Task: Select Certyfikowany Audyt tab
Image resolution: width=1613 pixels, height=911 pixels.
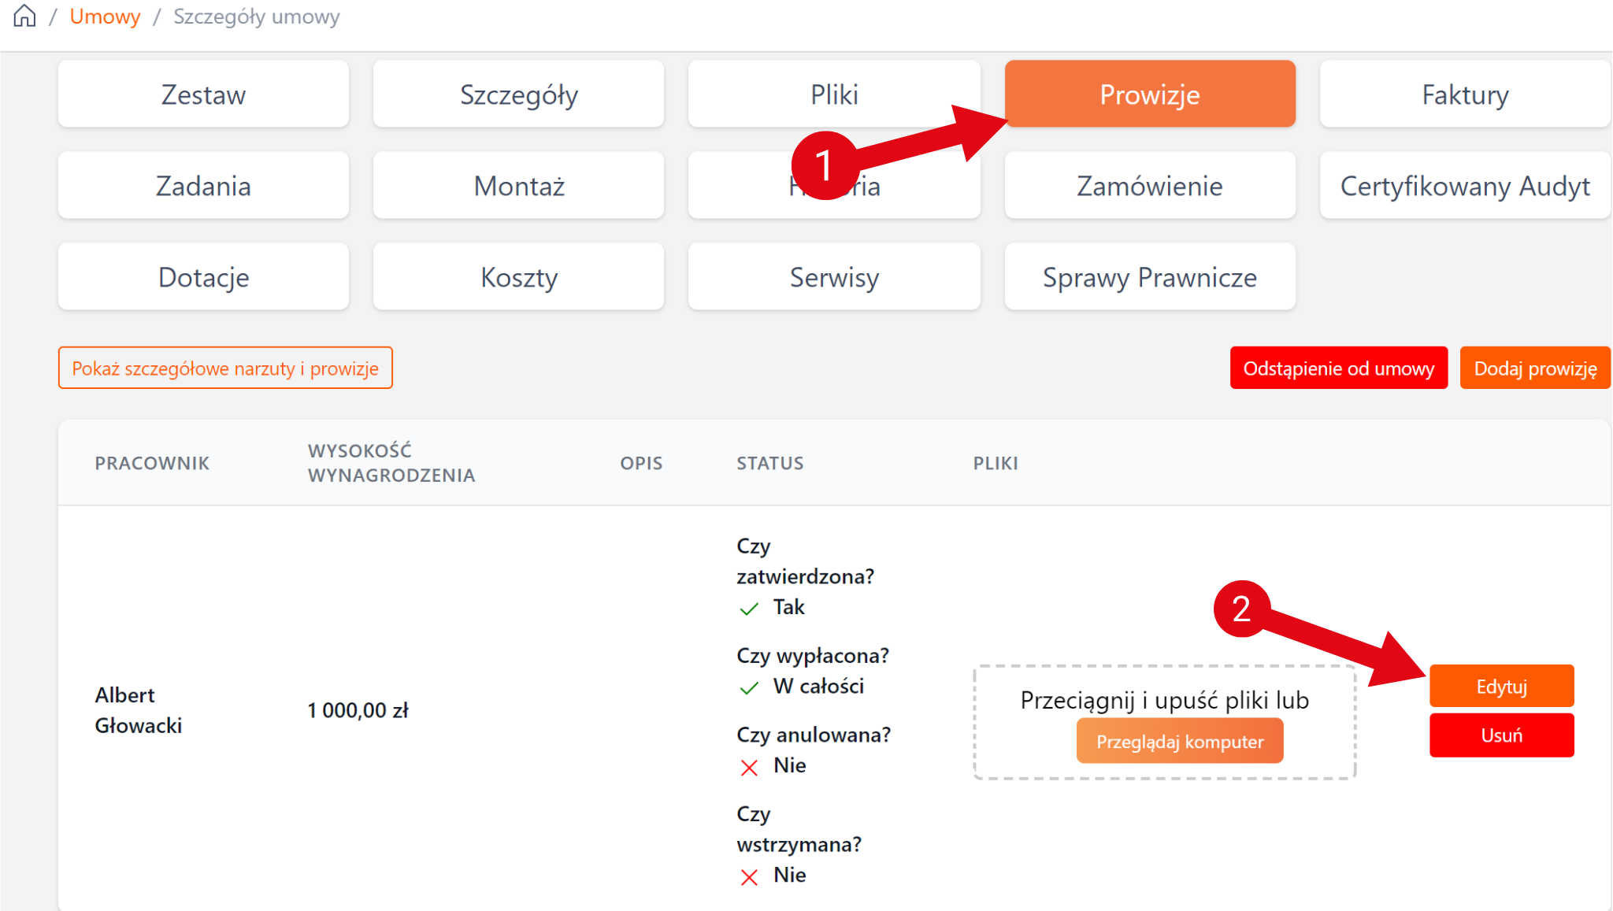Action: click(1465, 186)
